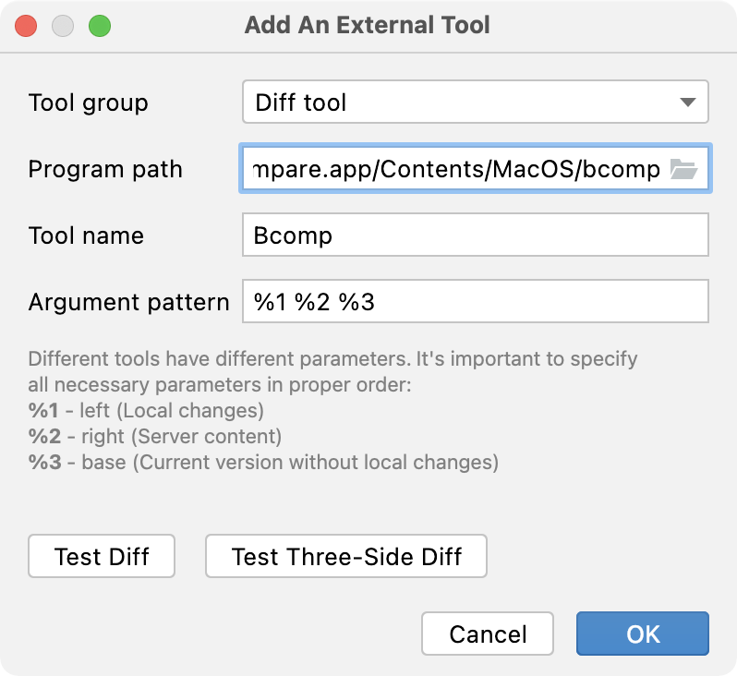Image resolution: width=737 pixels, height=676 pixels.
Task: Click the %1 left (Local changes) hint
Action: click(146, 410)
